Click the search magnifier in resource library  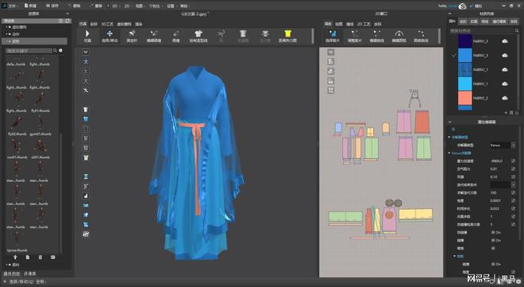tap(55, 51)
